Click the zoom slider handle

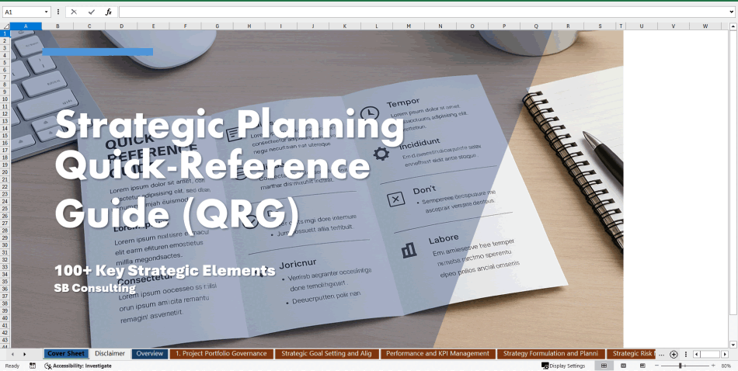(x=680, y=366)
